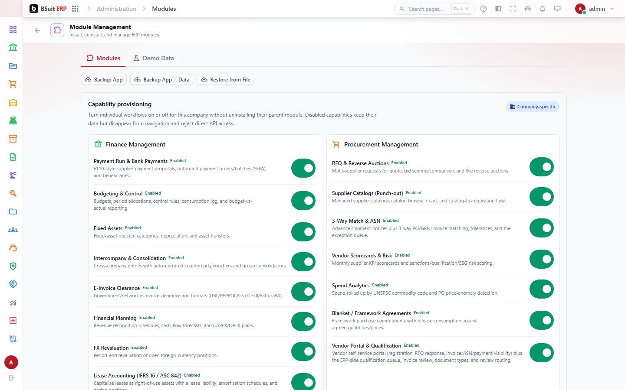The height and width of the screenshot is (390, 625).
Task: Disable the Budgeting & Control capability
Action: (303, 201)
